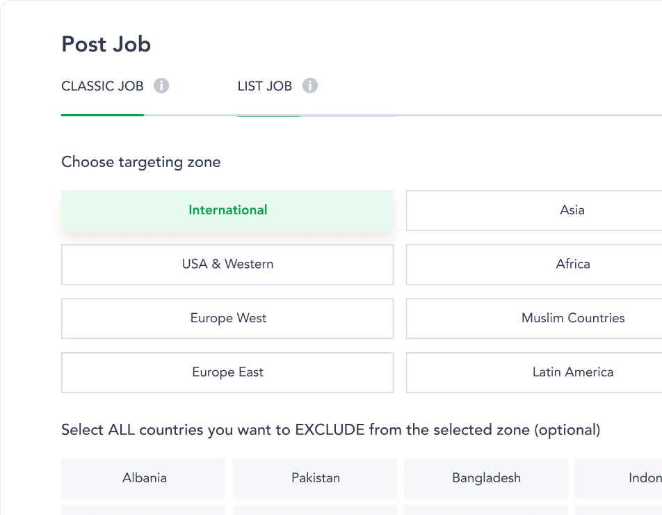This screenshot has width=662, height=515.
Task: Click the partially visible chip below Bangladesh
Action: (485, 512)
